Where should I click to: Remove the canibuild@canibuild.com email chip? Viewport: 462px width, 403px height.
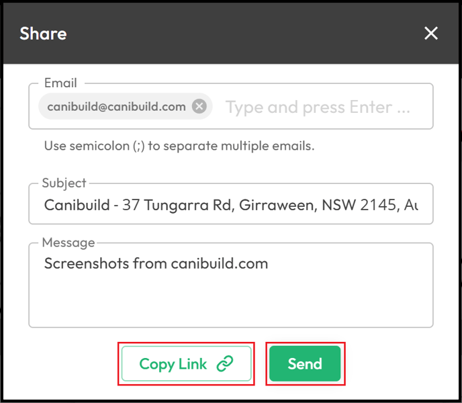coord(199,106)
